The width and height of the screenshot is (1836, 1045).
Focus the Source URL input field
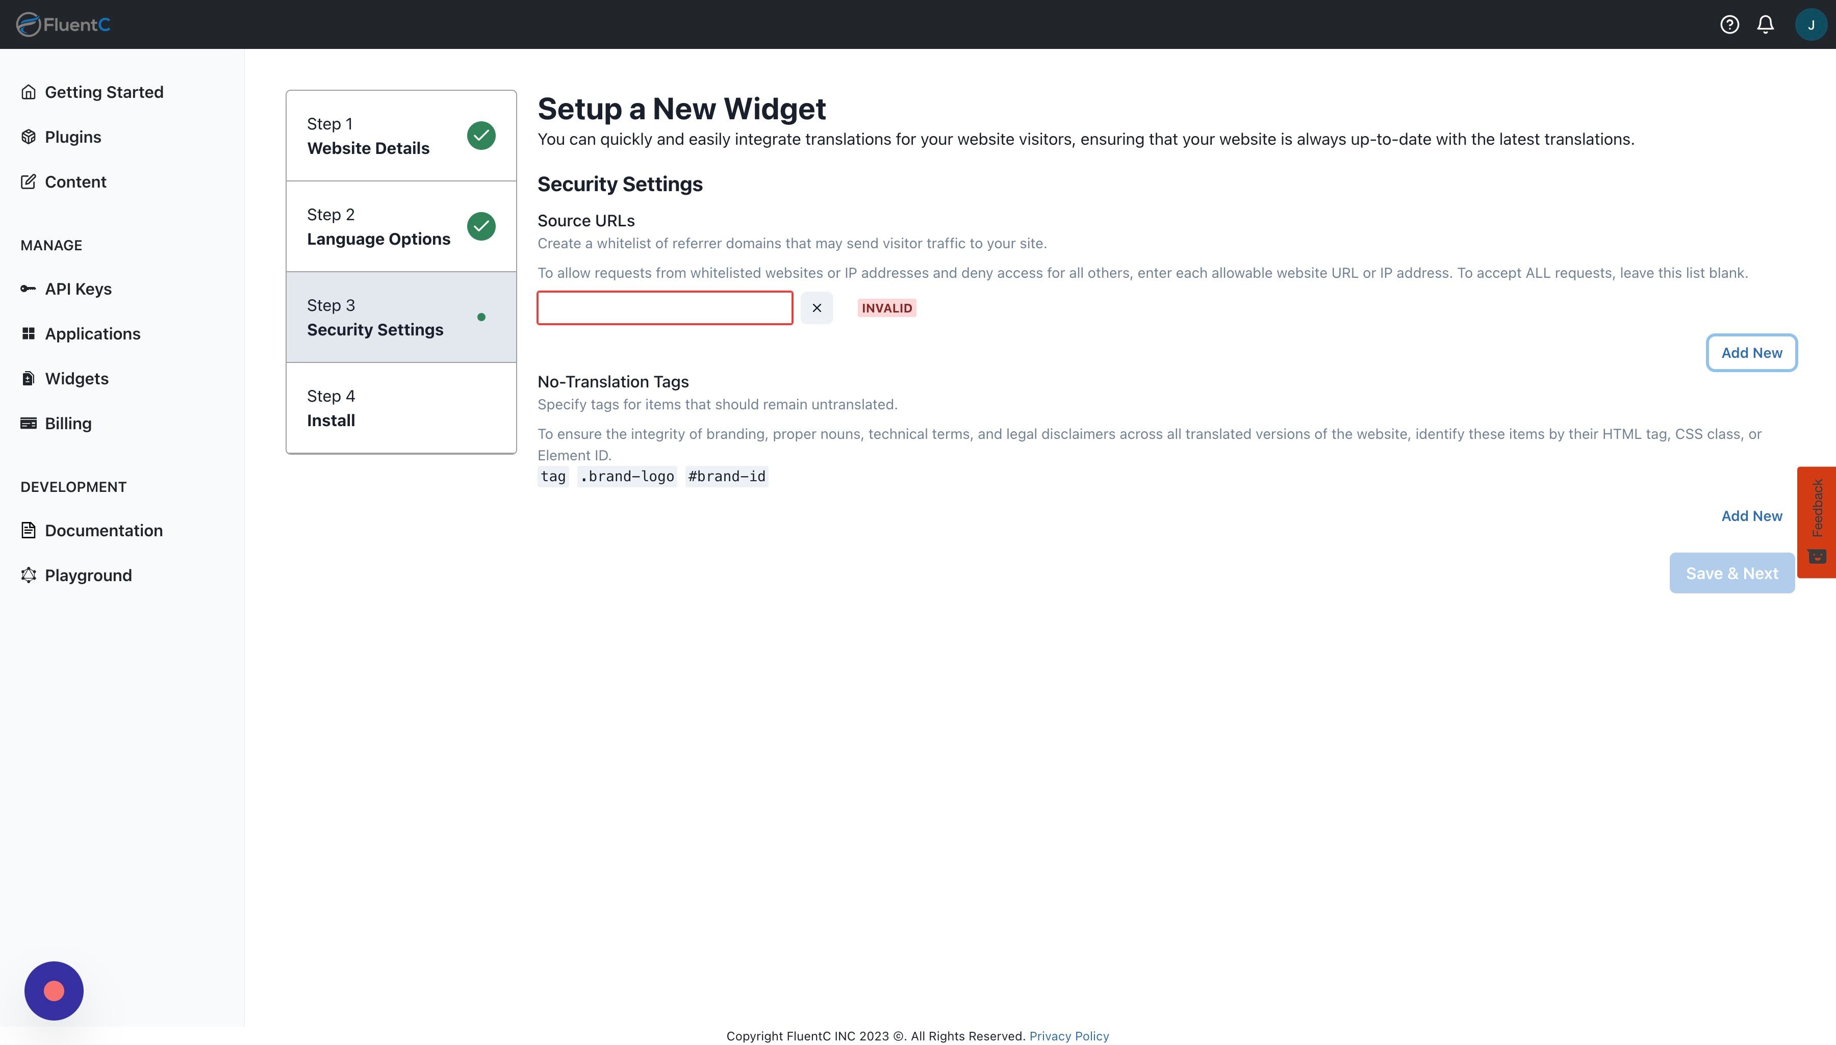click(x=664, y=308)
